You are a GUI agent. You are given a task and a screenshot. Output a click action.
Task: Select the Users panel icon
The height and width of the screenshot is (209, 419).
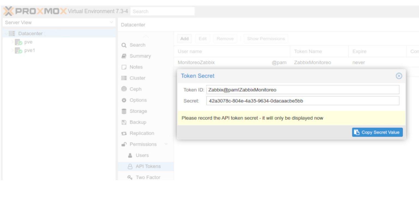(x=142, y=155)
